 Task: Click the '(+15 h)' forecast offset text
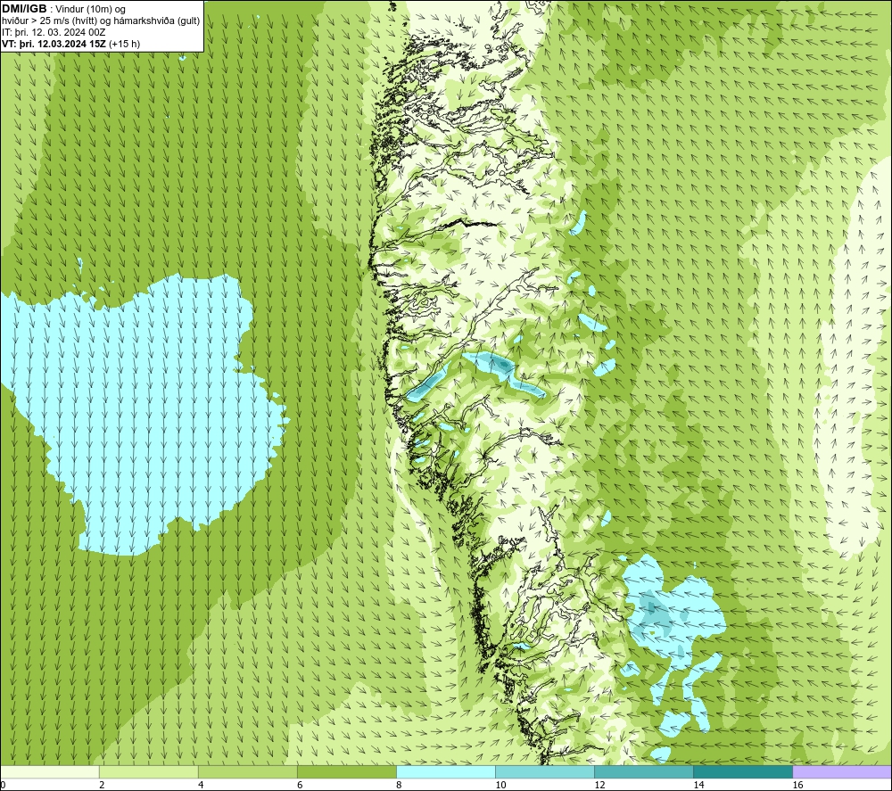pyautogui.click(x=124, y=44)
